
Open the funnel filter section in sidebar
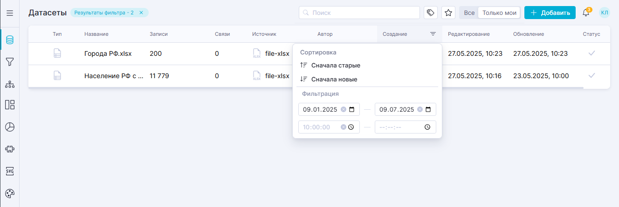point(9,62)
